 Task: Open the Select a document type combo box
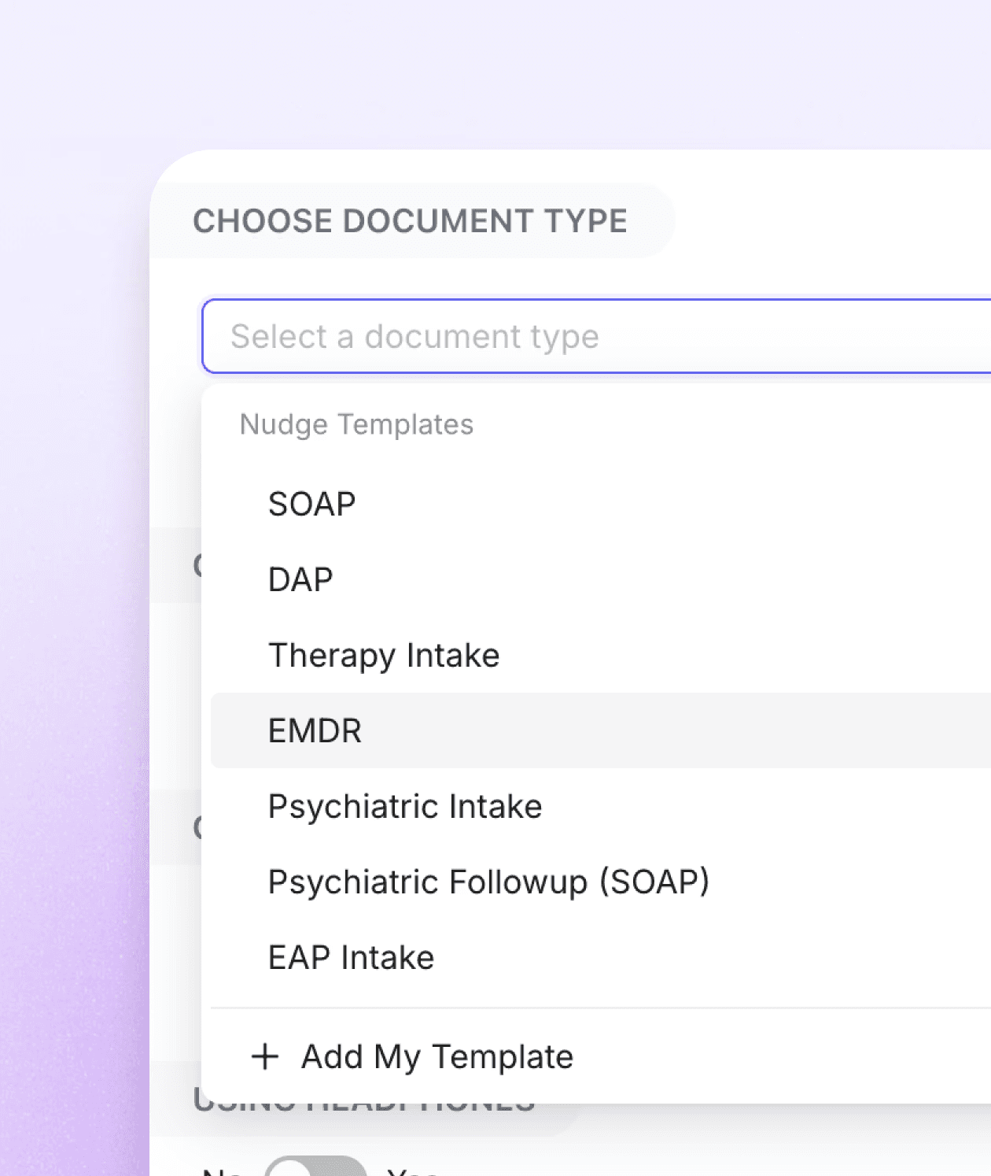(x=596, y=336)
